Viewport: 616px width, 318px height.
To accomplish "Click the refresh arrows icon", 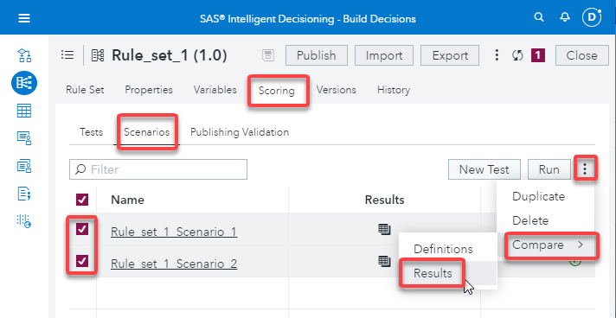I will (517, 55).
